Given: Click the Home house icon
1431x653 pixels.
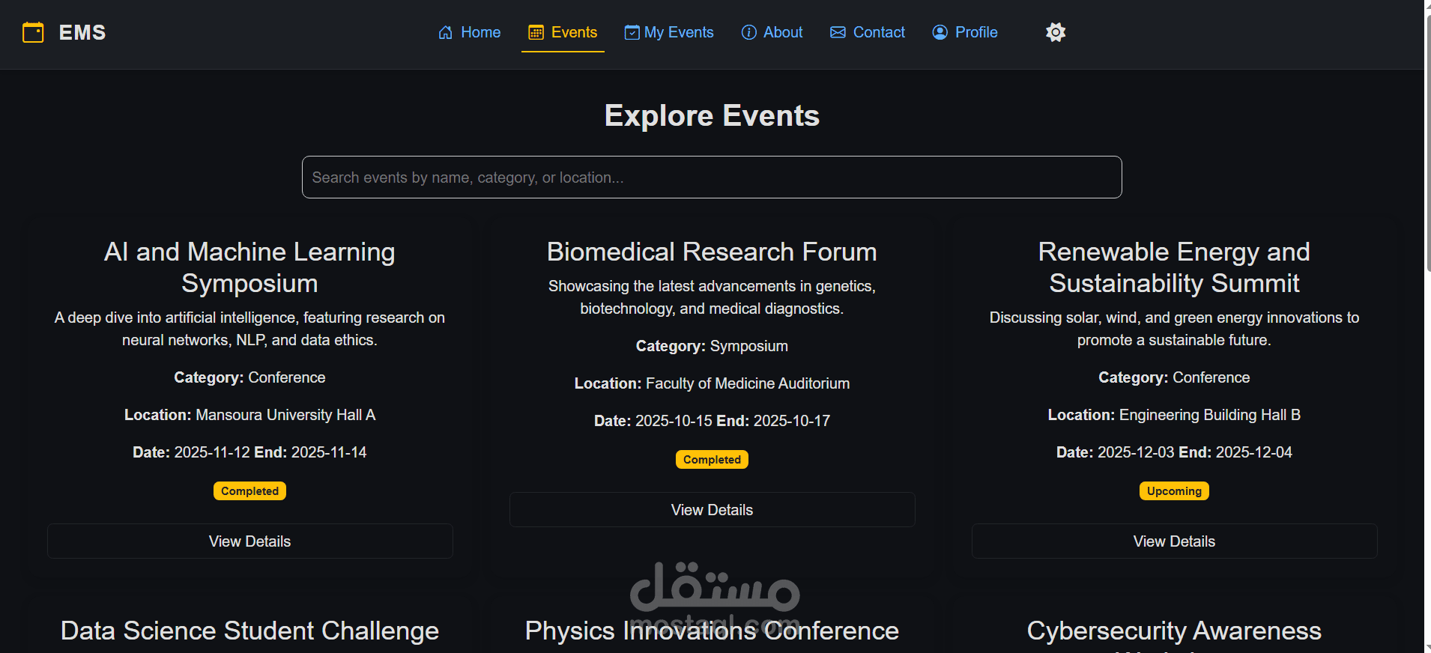Looking at the screenshot, I should tap(446, 32).
